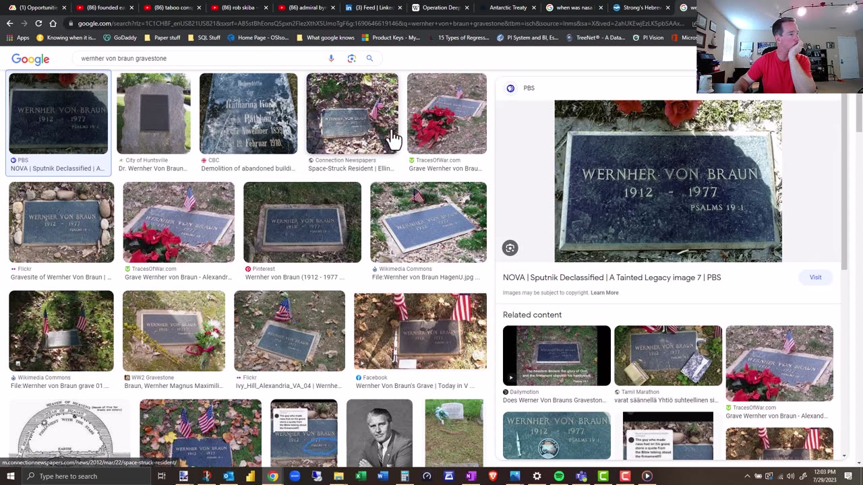
Task: Open the 'What google knows' bookmark folder
Action: 325,38
